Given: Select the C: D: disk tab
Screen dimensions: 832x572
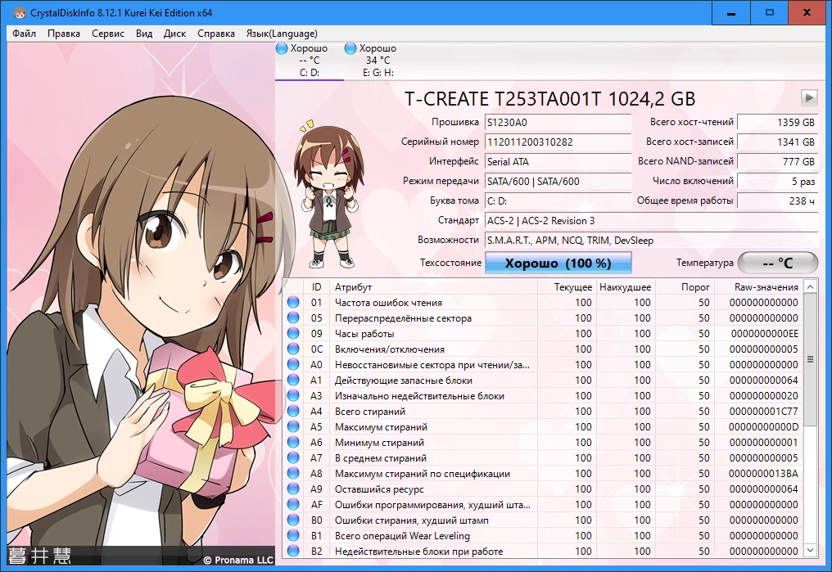Looking at the screenshot, I should tap(310, 61).
